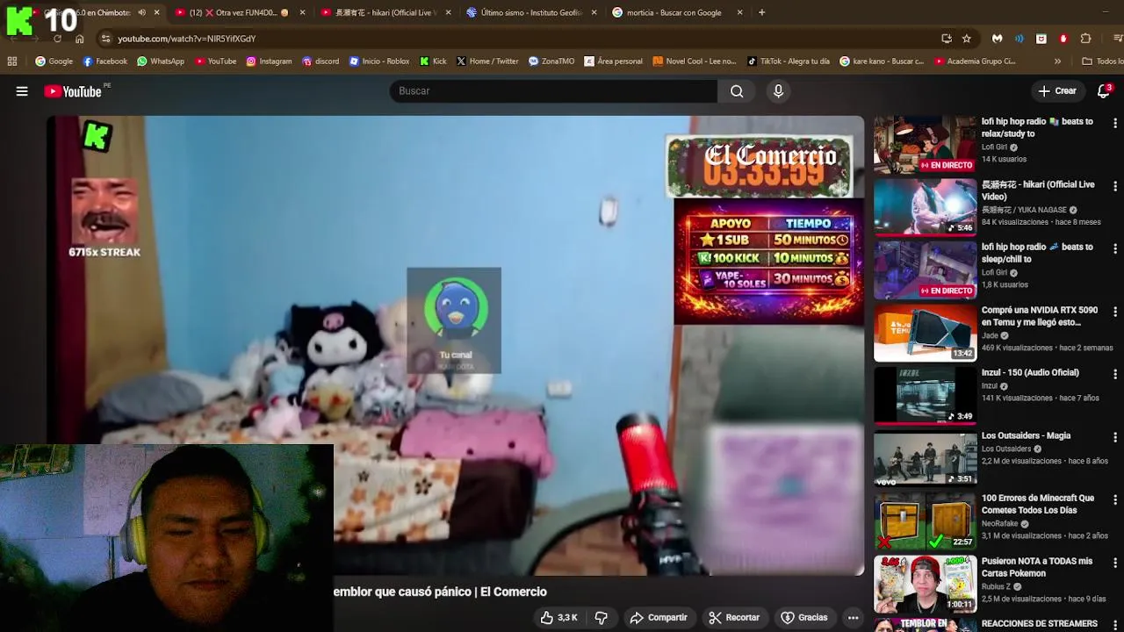Open the Malwarebytes extension icon
Viewport: 1124px width, 632px height.
(x=998, y=39)
